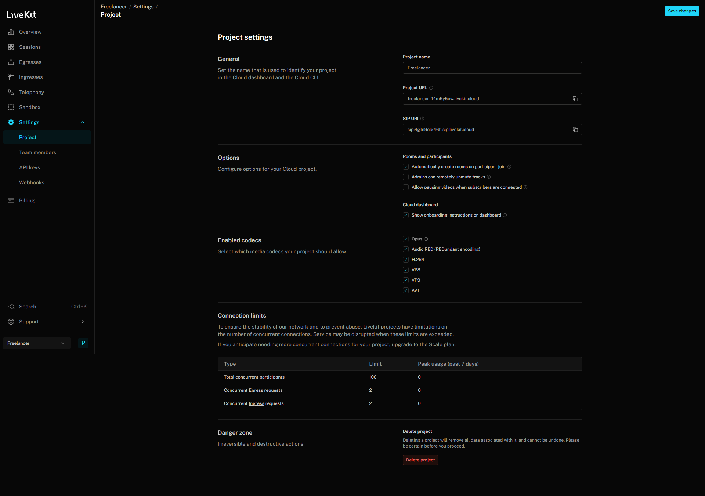Screen dimensions: 705x496
Task: Click the Sessions grid icon
Action: [x=11, y=47]
